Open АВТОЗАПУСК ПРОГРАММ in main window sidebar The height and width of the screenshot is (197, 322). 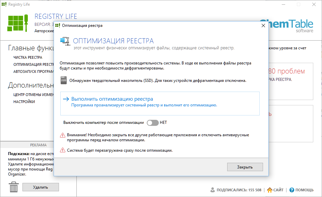click(34, 71)
